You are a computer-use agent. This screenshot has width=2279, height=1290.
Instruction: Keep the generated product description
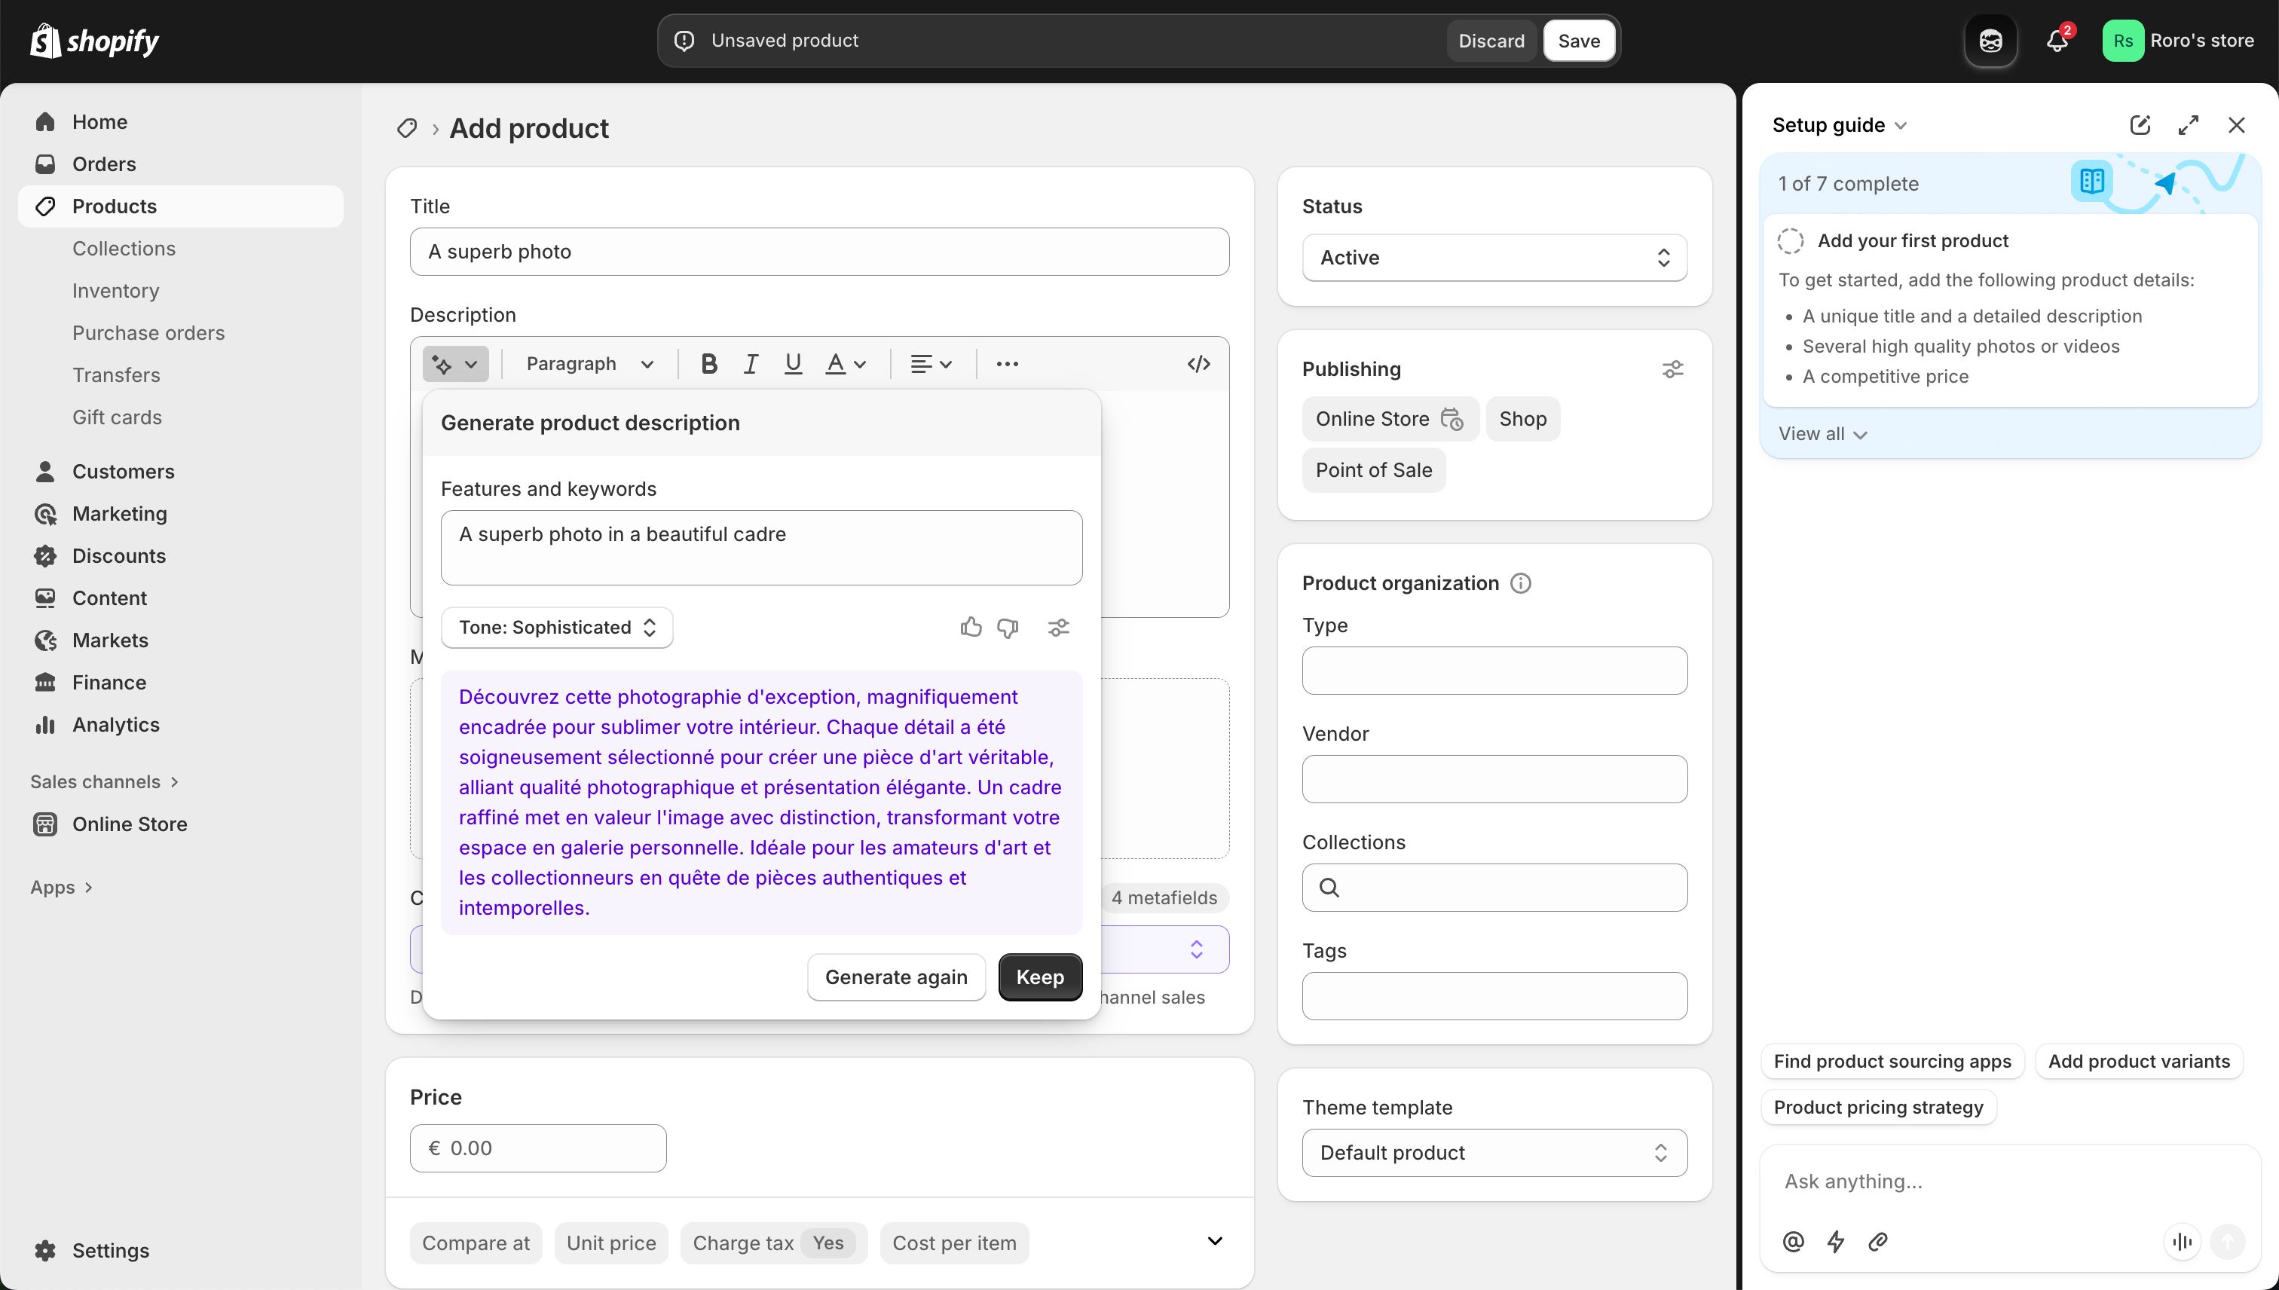[1039, 977]
